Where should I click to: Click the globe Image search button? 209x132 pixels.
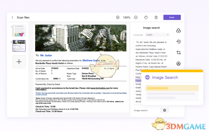coord(164,110)
